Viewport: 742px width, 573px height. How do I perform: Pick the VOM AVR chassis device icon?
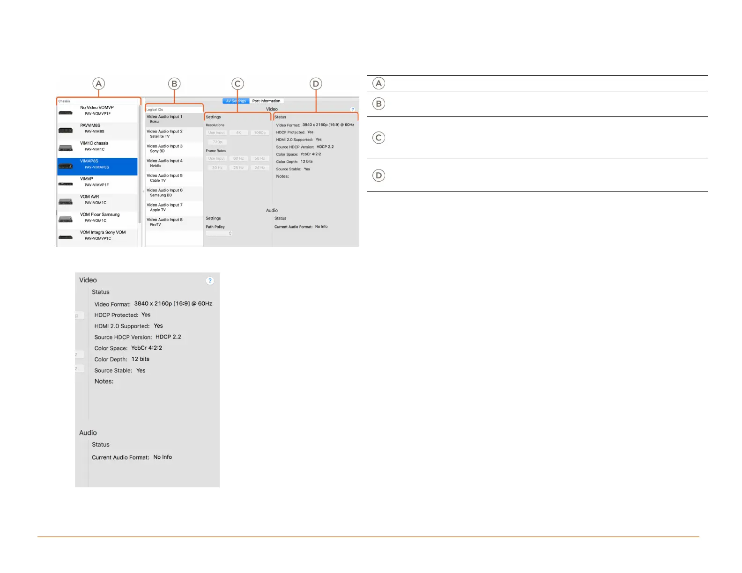pos(65,201)
